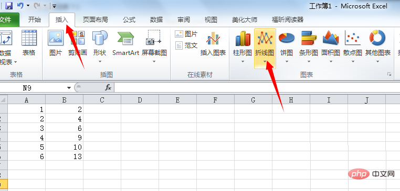The image size is (400, 191).
Task: Click the Redo arrow icon
Action: coord(36,5)
